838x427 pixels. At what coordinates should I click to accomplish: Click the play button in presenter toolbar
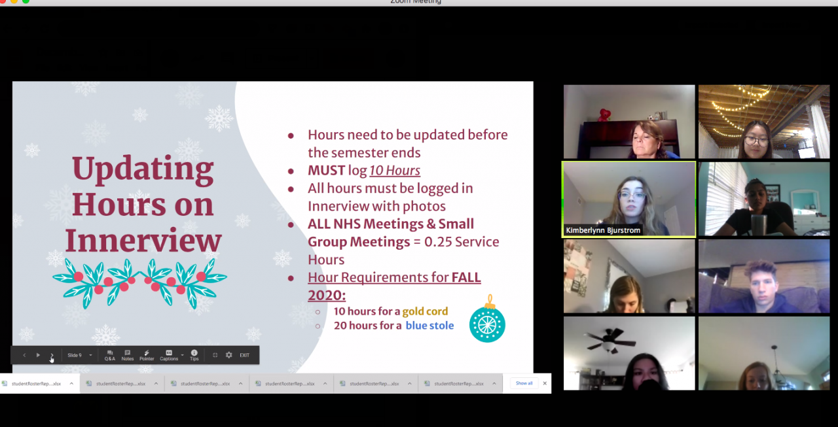[38, 355]
